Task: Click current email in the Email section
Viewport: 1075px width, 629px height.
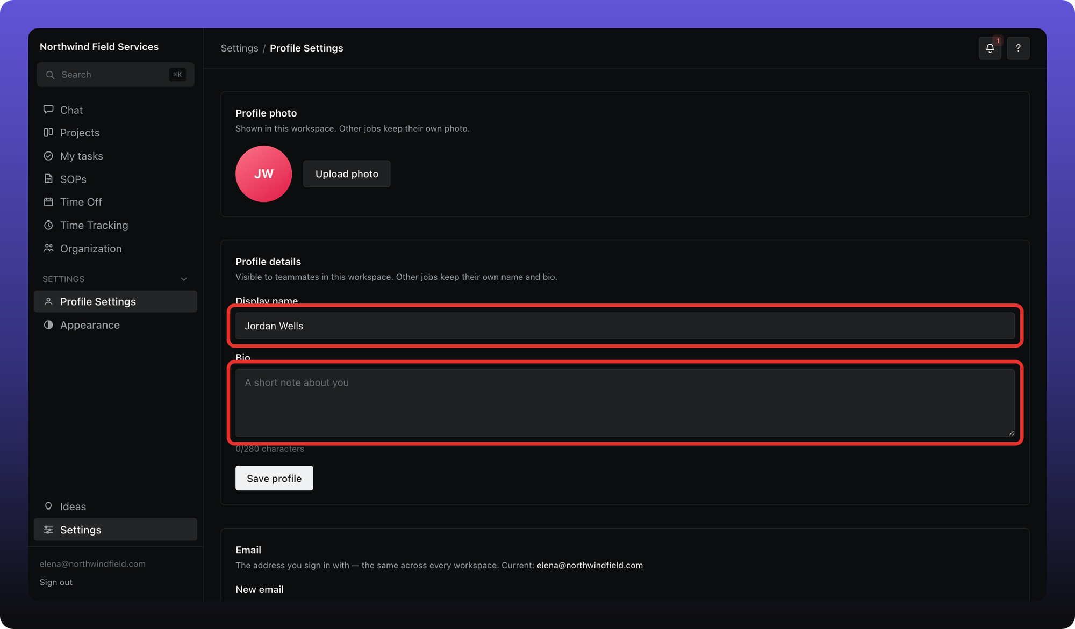Action: (590, 566)
